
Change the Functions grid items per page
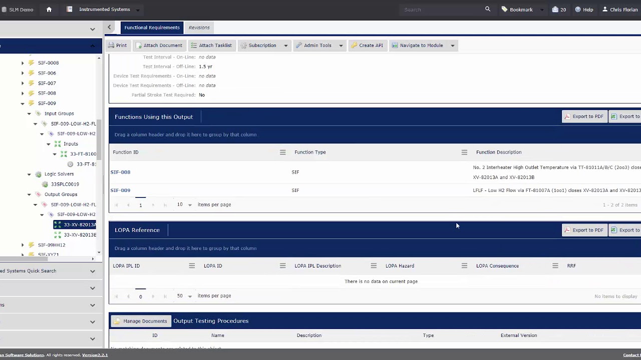(184, 204)
